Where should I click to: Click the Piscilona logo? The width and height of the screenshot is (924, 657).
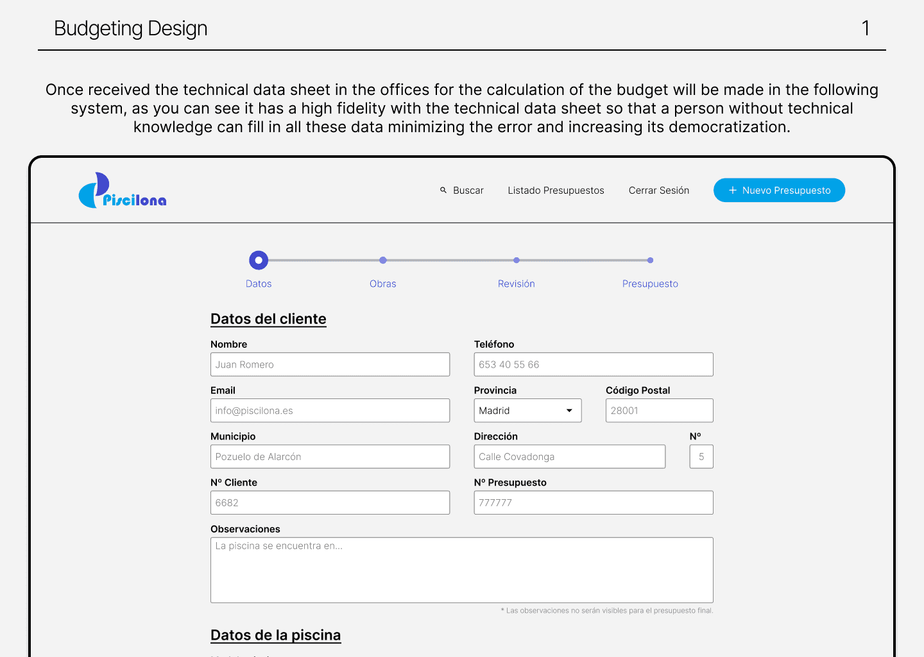pos(122,190)
